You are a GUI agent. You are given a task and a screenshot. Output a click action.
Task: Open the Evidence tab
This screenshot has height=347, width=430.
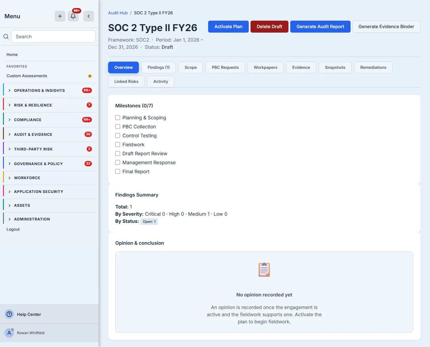(x=301, y=67)
